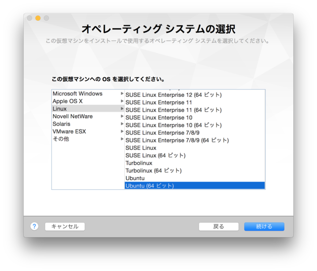This screenshot has width=317, height=271.
Task: Expand the Solaris category arrow
Action: pyautogui.click(x=122, y=124)
